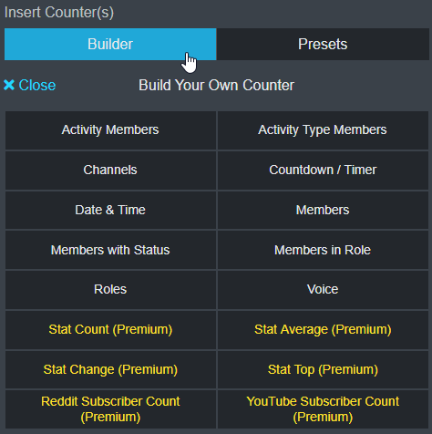Pick the Channels counter option

tap(110, 170)
